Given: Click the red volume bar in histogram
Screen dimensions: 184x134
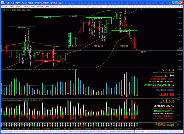Looking at the screenshot, I should (x=68, y=87).
